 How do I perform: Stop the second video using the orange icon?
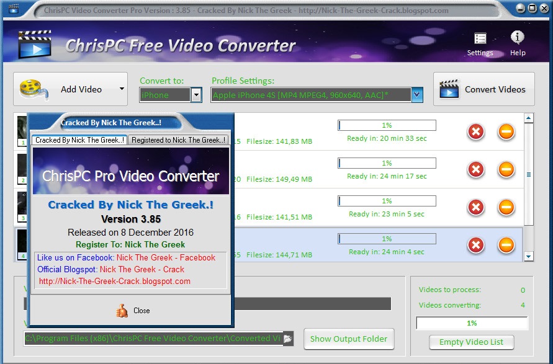[x=506, y=169]
